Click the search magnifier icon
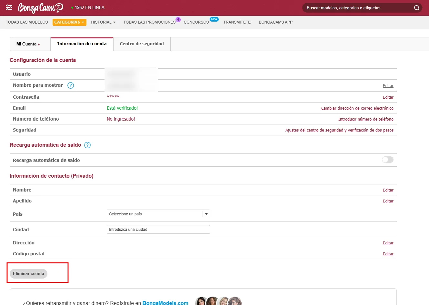This screenshot has width=429, height=305. 417,8
